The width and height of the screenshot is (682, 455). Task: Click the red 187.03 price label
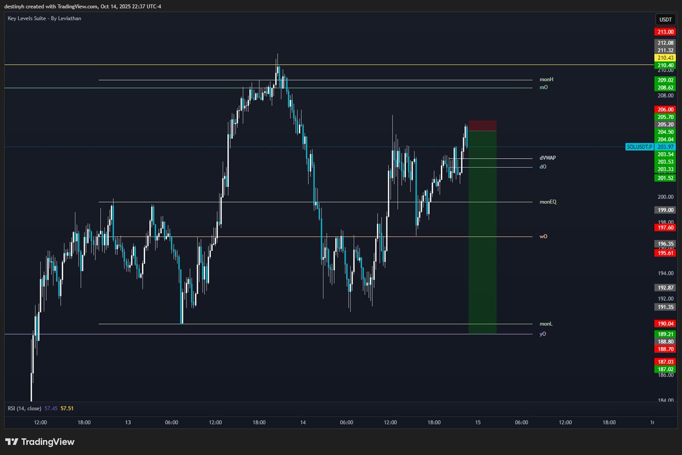664,361
